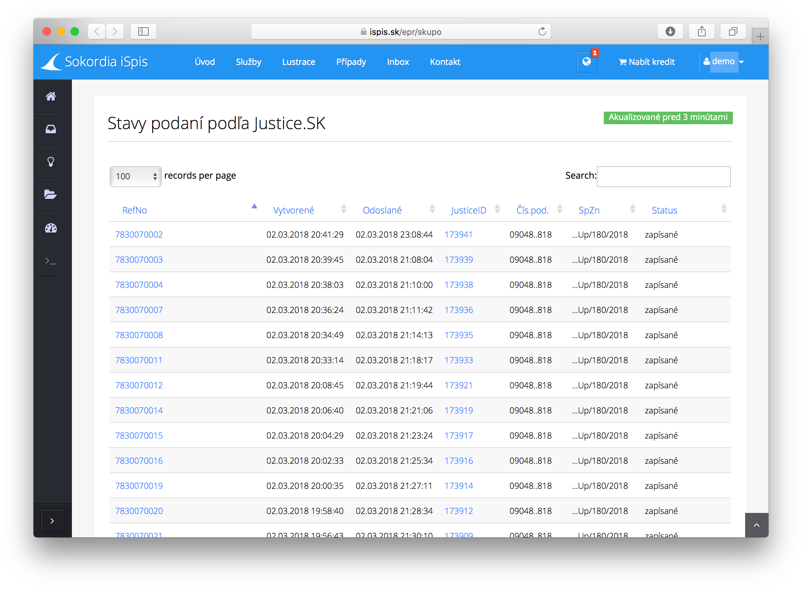Viewport: 802px width, 589px height.
Task: Click Safari downloads toolbar icon
Action: pos(670,31)
